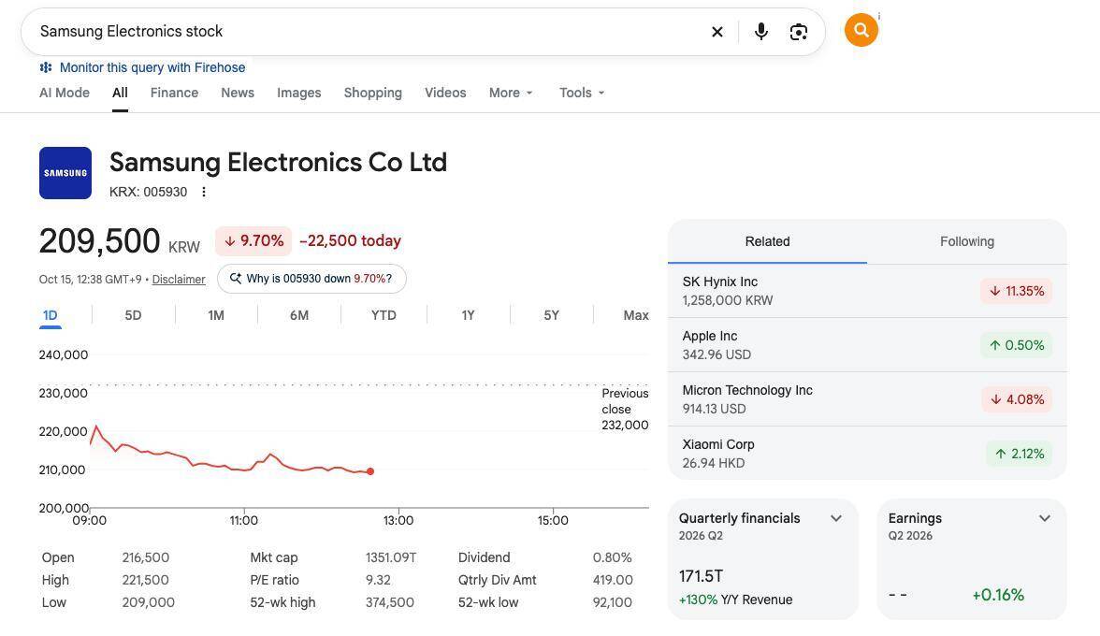The width and height of the screenshot is (1100, 636).
Task: Open search by image camera icon
Action: pyautogui.click(x=799, y=32)
